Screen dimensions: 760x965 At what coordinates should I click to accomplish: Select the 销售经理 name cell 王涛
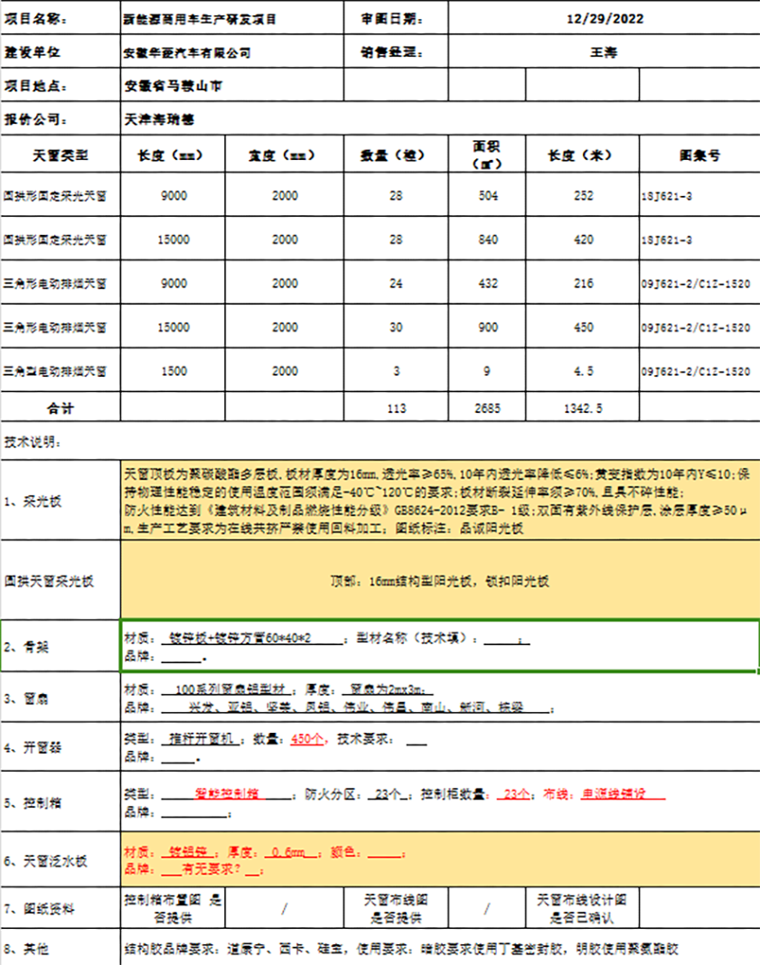tap(604, 52)
